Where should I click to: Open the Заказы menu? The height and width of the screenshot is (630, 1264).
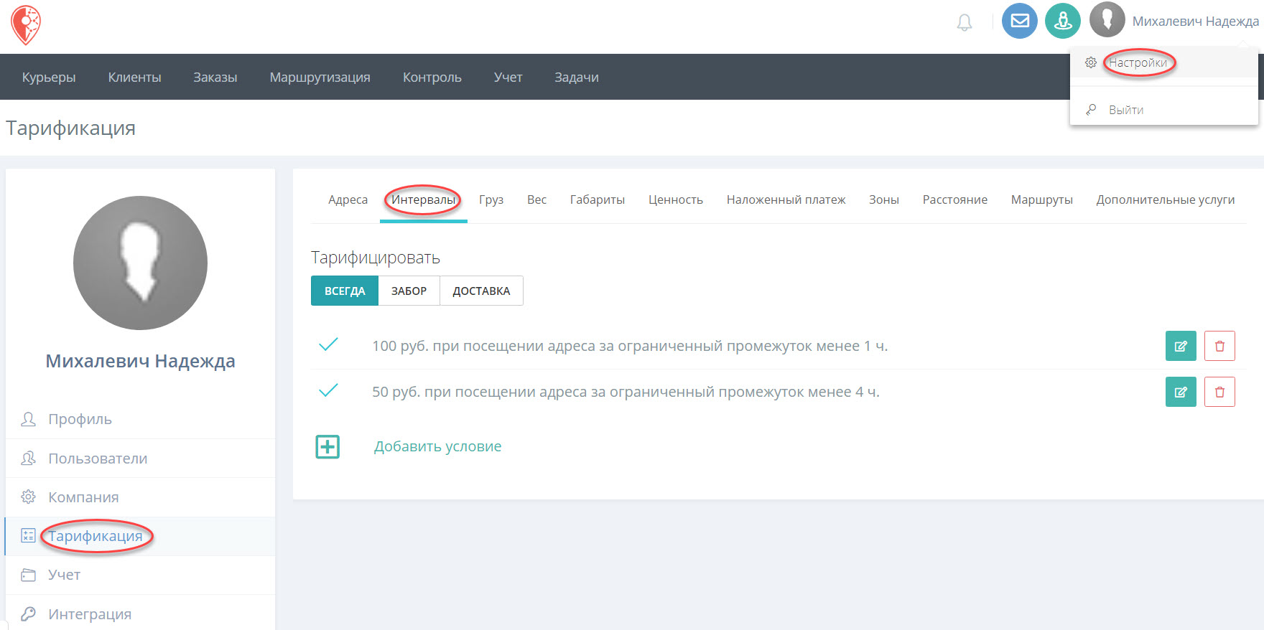pyautogui.click(x=215, y=77)
